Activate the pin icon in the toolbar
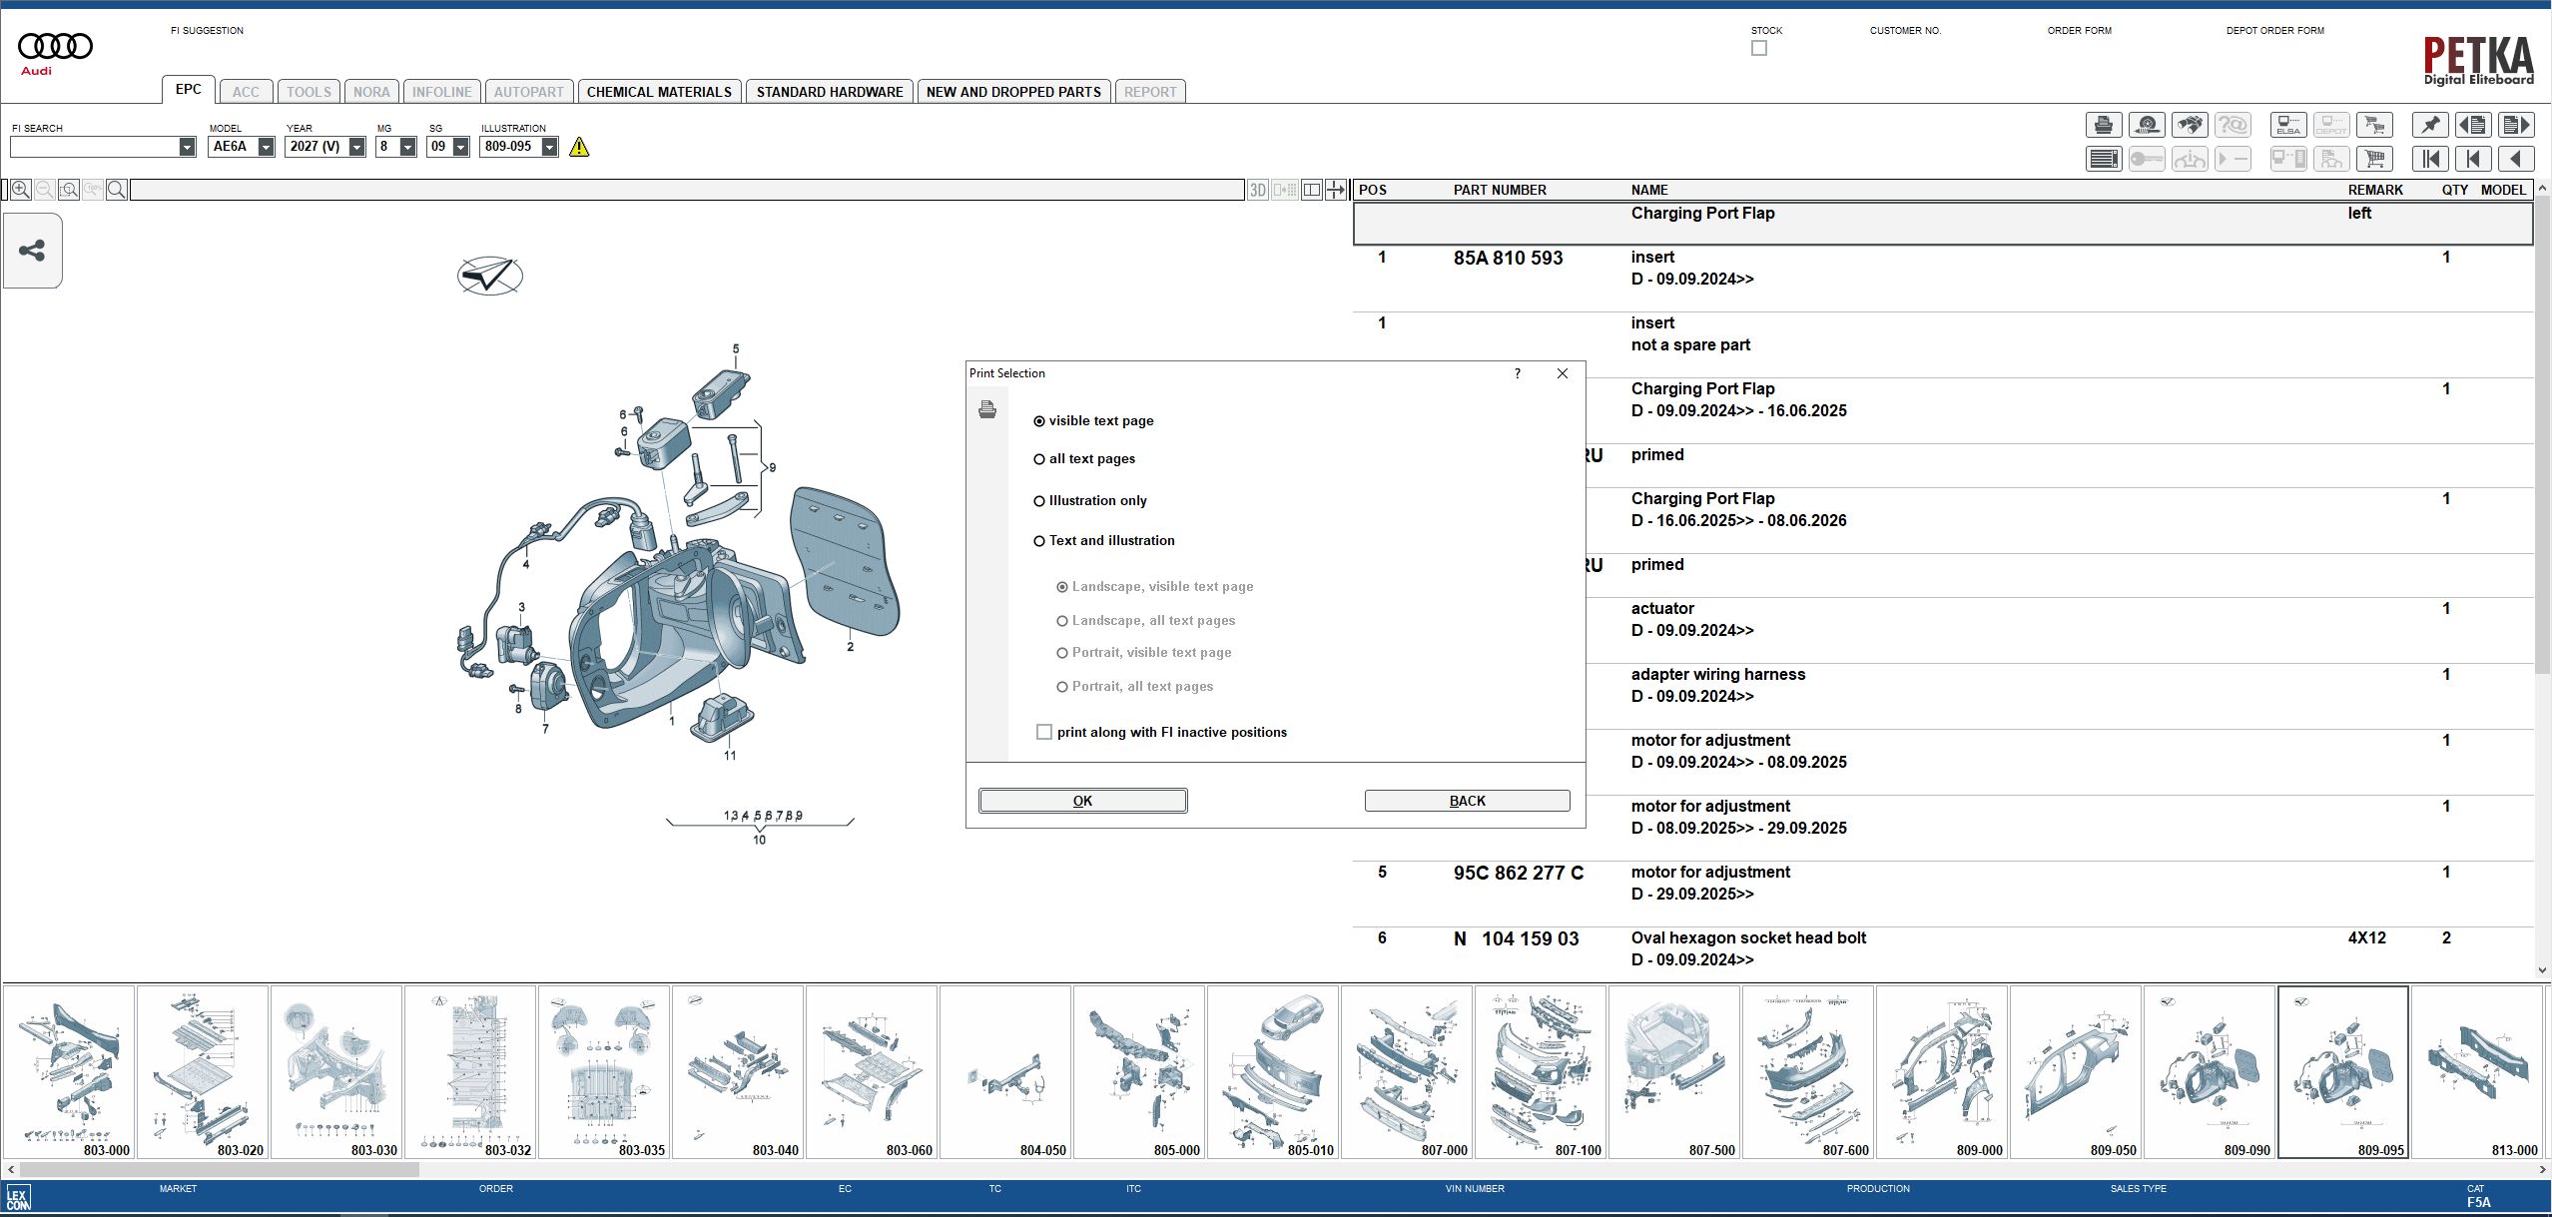This screenshot has height=1217, width=2552. [x=2431, y=125]
